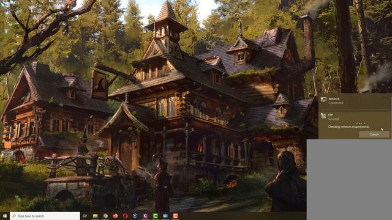Image resolution: width=392 pixels, height=220 pixels.
Task: Open the green C app on taskbar
Action: coord(155,216)
